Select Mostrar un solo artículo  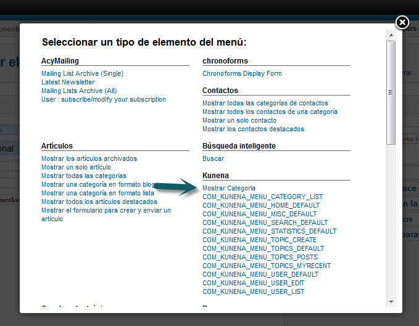pyautogui.click(x=76, y=167)
